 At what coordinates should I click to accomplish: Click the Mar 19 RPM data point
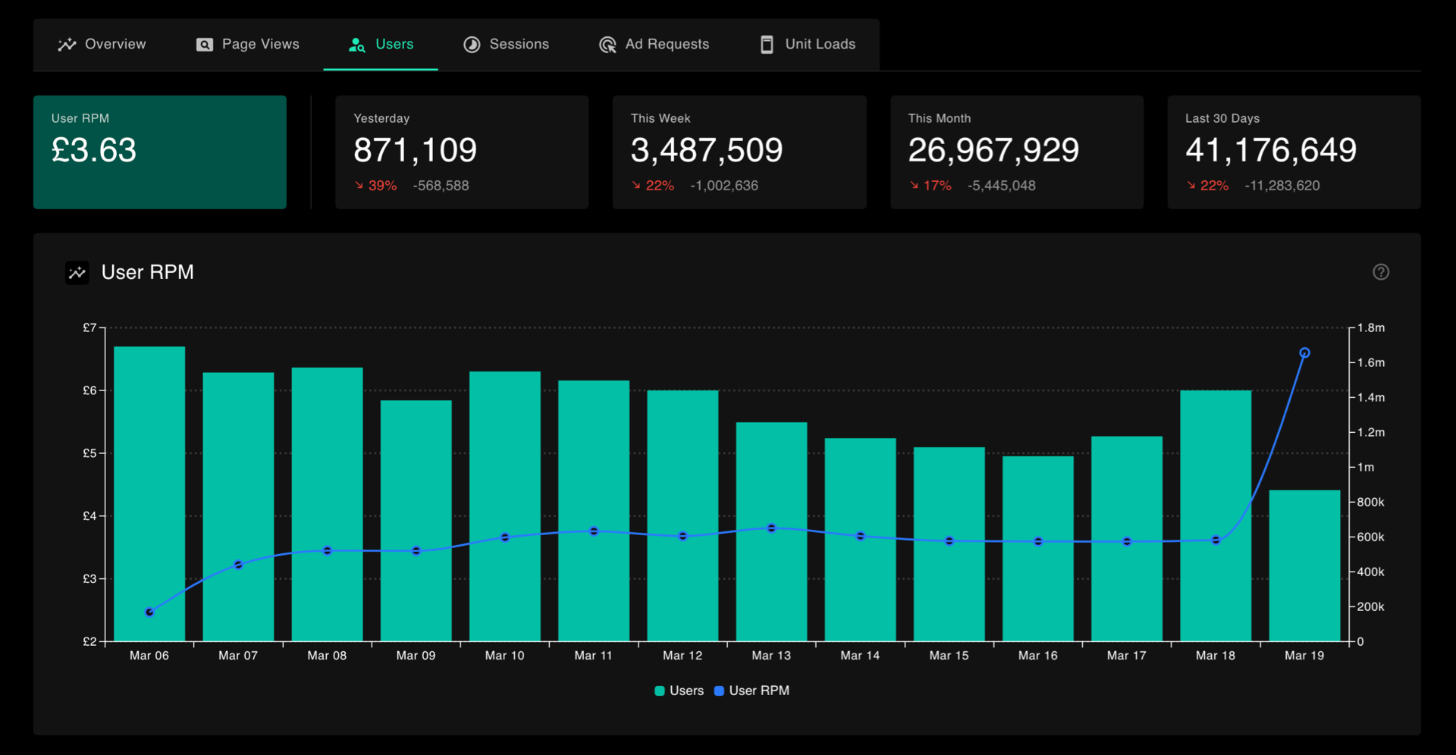coord(1304,352)
